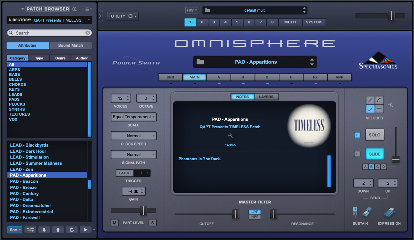Image resolution: width=414 pixels, height=240 pixels.
Task: Open the HW dropdown
Action: coord(191,10)
